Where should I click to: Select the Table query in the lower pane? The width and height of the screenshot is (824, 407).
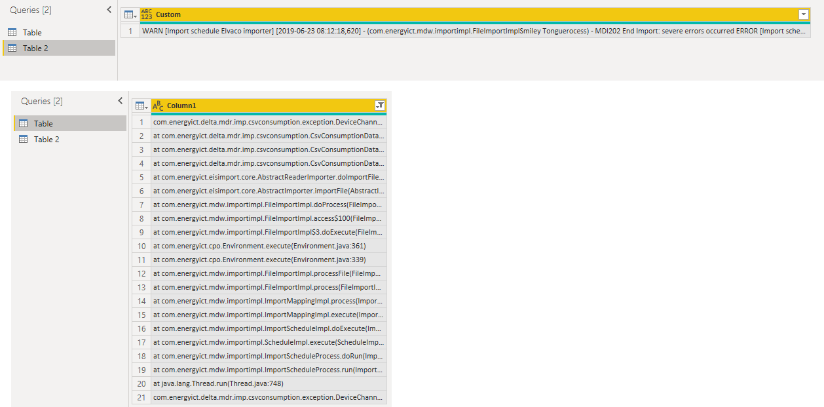point(69,123)
